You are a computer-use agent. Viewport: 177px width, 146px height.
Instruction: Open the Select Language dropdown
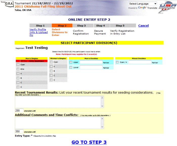[x=143, y=4]
